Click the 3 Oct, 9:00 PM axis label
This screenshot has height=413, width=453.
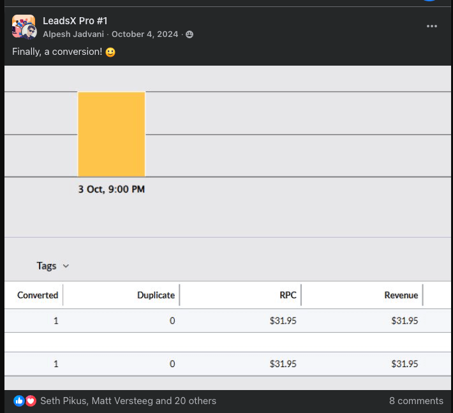tap(112, 189)
